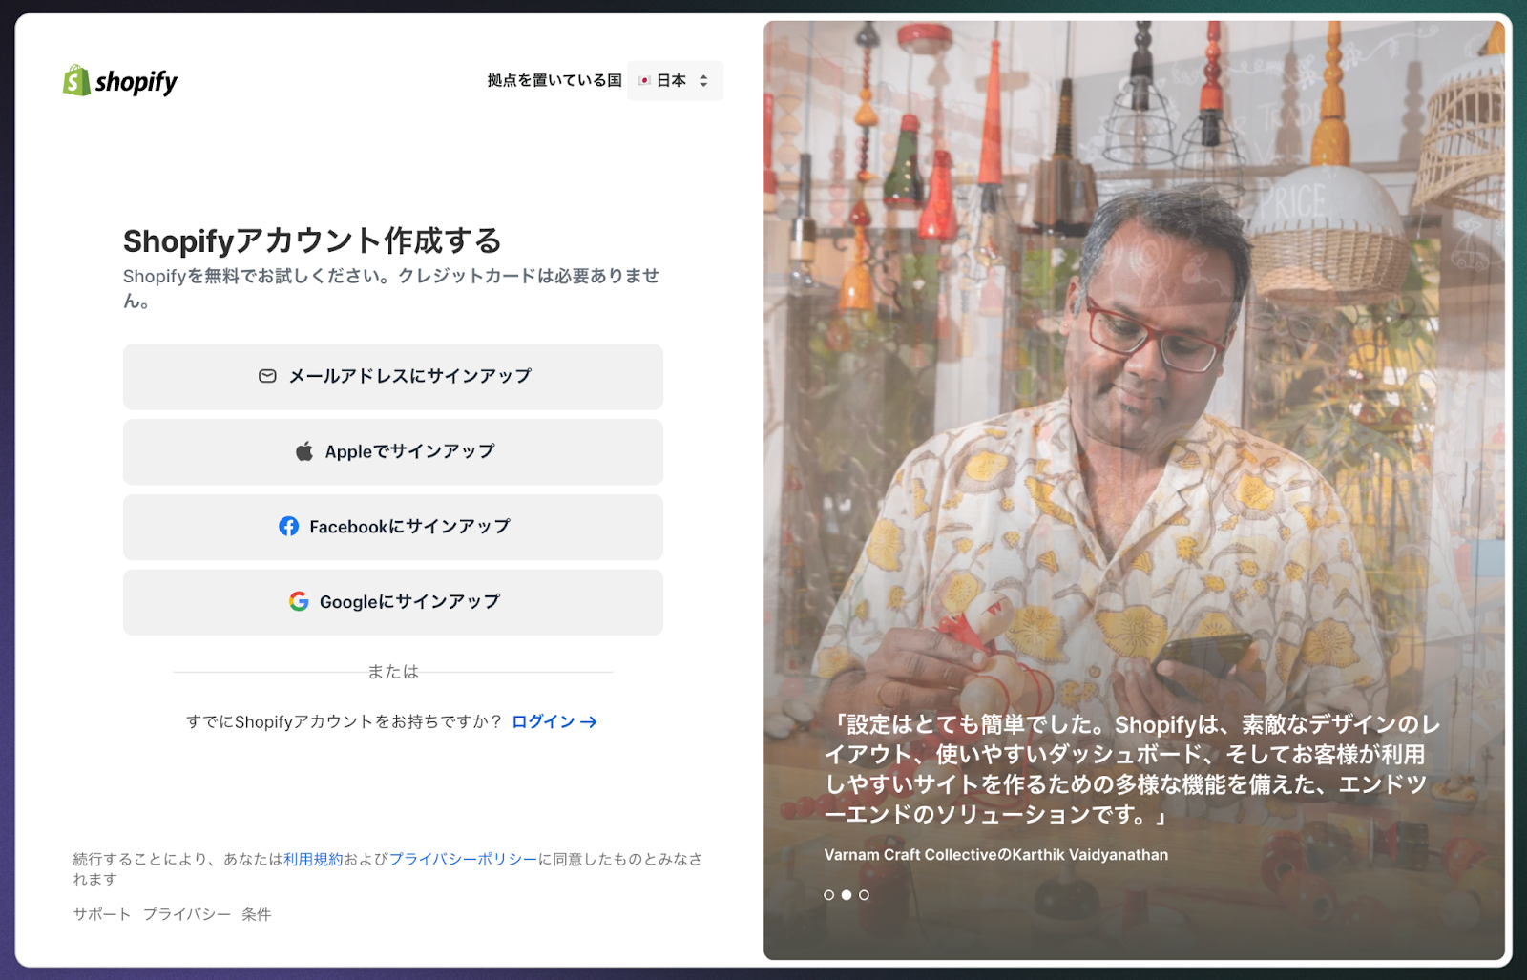The image size is (1527, 980).
Task: Click 条件 footer link
Action: click(x=257, y=914)
